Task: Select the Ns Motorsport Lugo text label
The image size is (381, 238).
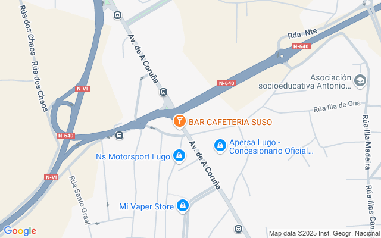Action: coord(133,156)
